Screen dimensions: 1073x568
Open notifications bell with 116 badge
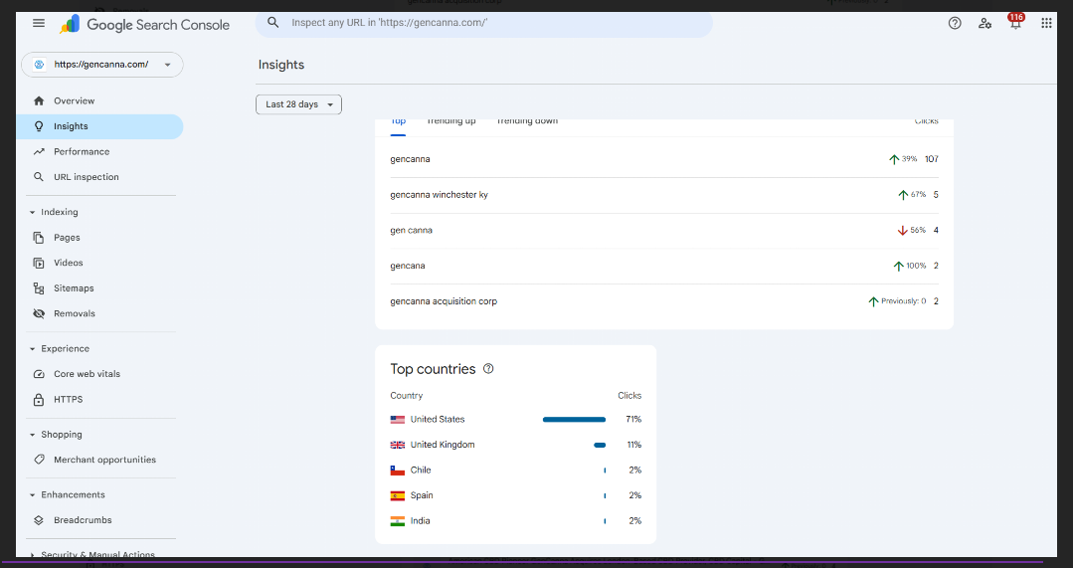pos(1015,23)
